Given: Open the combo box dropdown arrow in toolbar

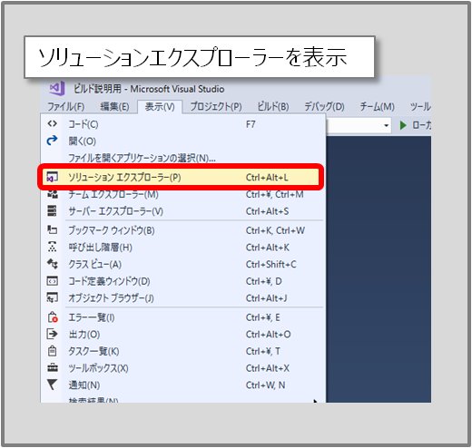Looking at the screenshot, I should tap(386, 125).
